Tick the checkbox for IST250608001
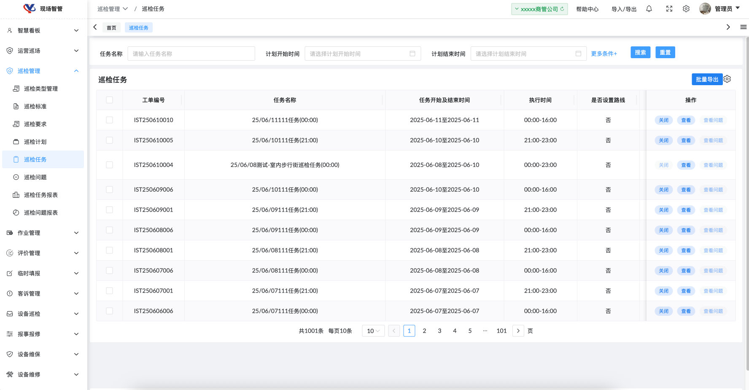Screen dimensions: 749x390 coord(110,250)
